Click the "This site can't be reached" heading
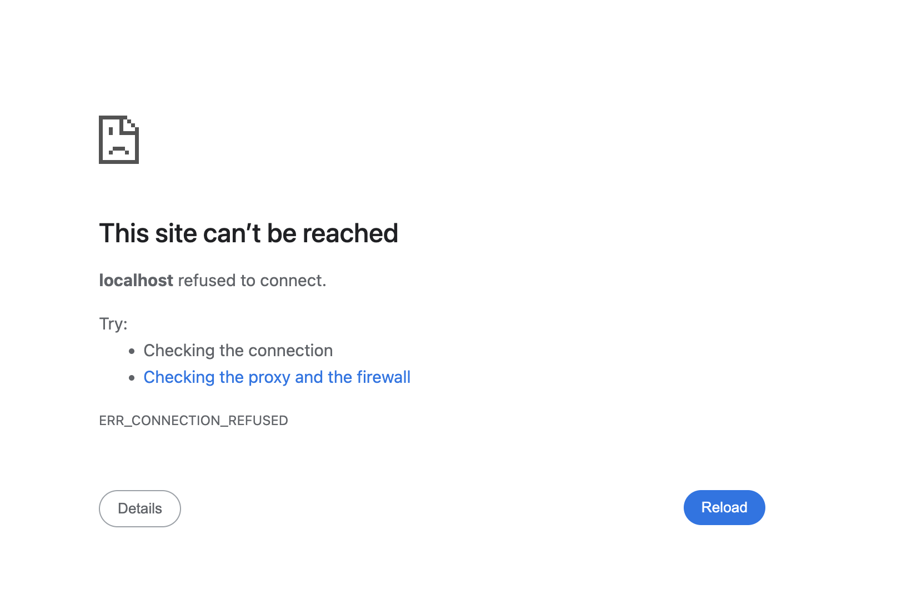 [248, 233]
